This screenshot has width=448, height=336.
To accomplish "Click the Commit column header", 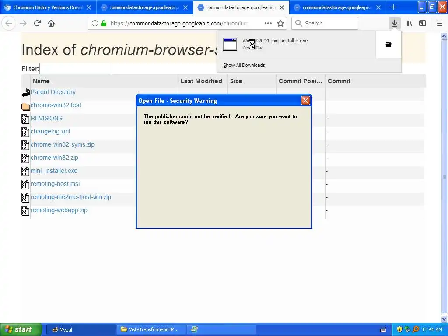I will (374, 81).
